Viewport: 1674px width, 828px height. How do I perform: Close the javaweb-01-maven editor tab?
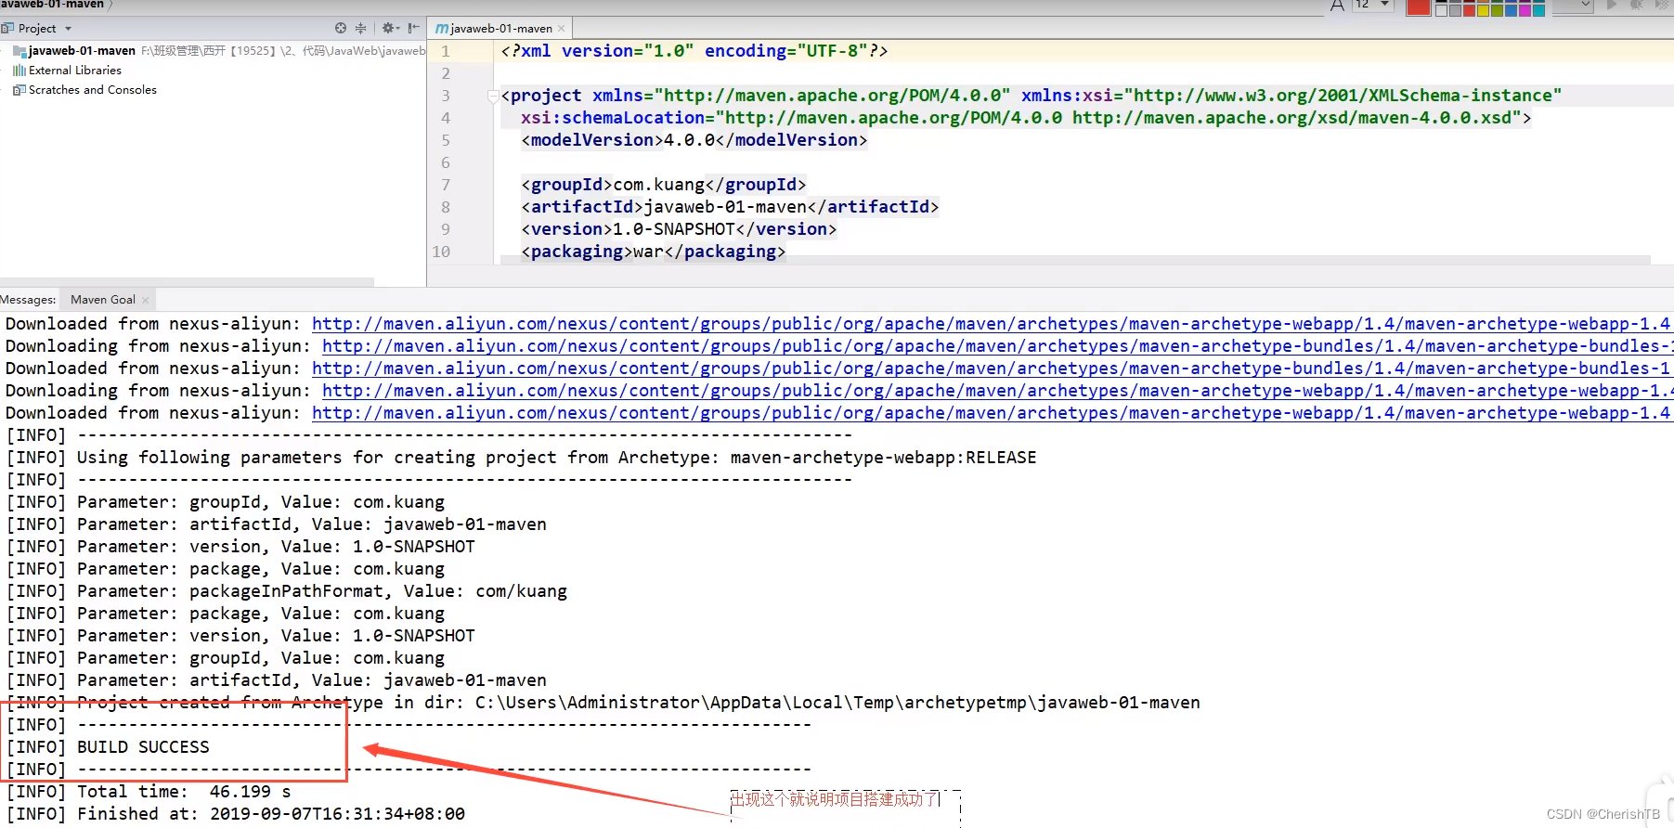point(561,29)
